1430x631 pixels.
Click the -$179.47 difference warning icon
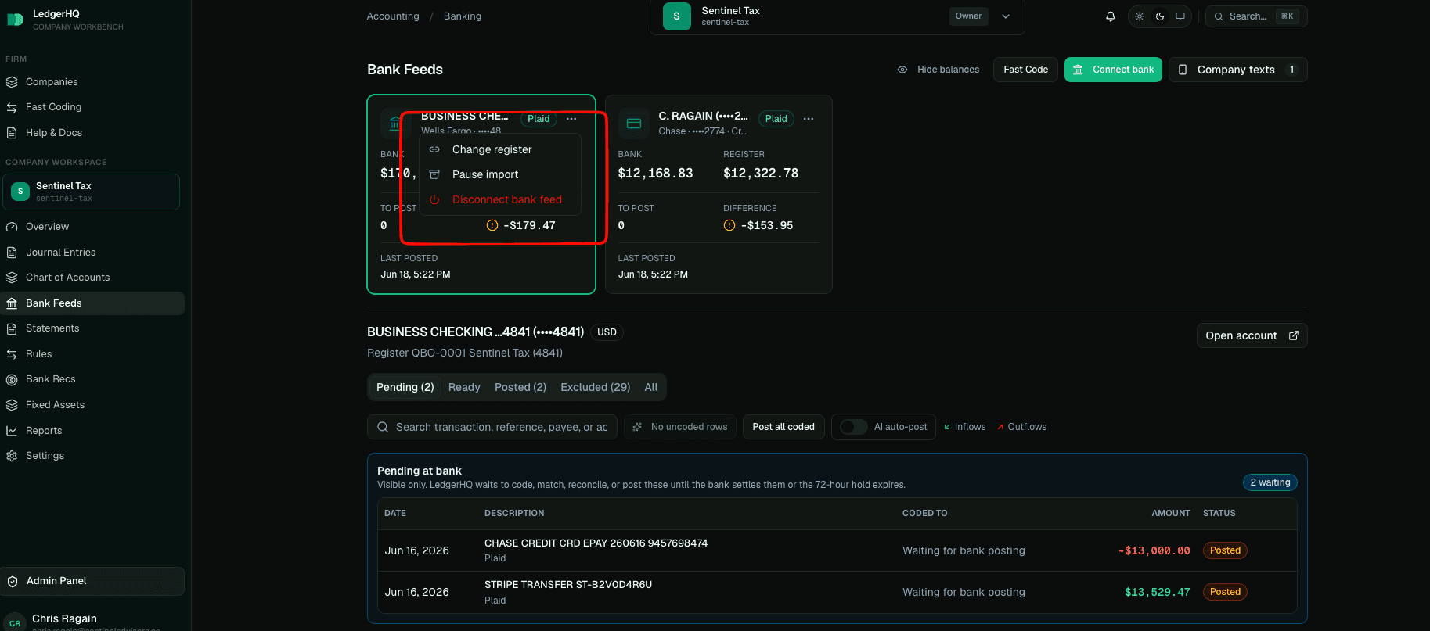pyautogui.click(x=492, y=225)
